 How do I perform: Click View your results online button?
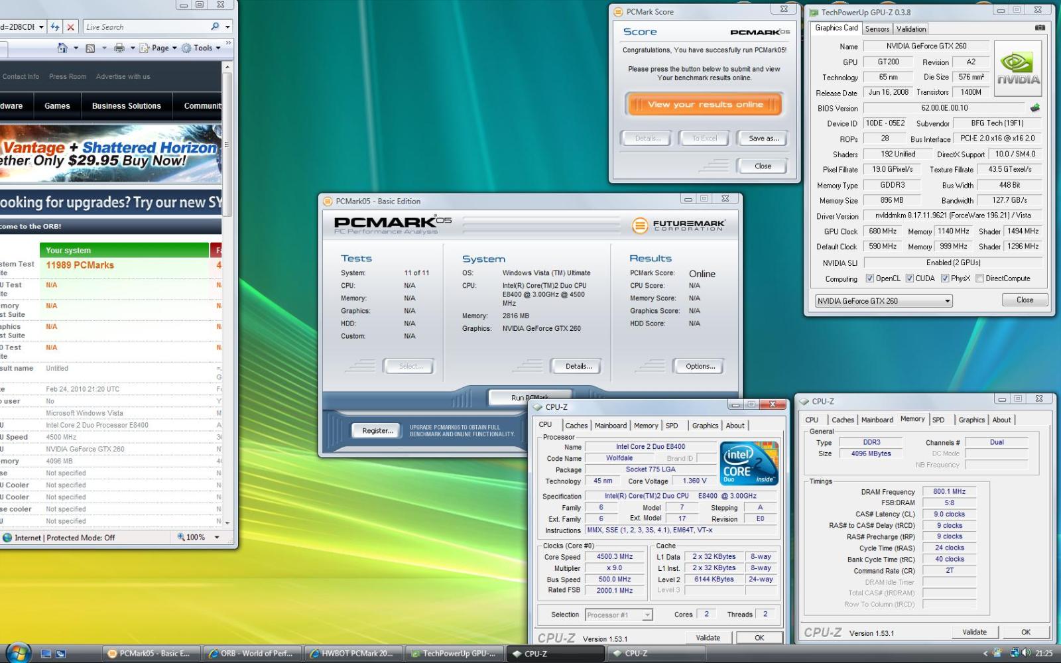(705, 104)
